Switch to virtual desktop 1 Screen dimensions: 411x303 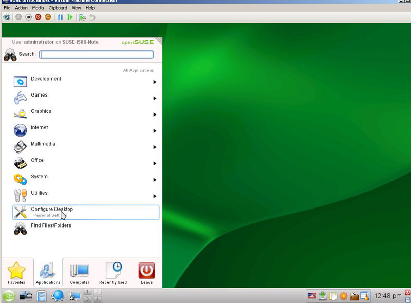[87, 292]
